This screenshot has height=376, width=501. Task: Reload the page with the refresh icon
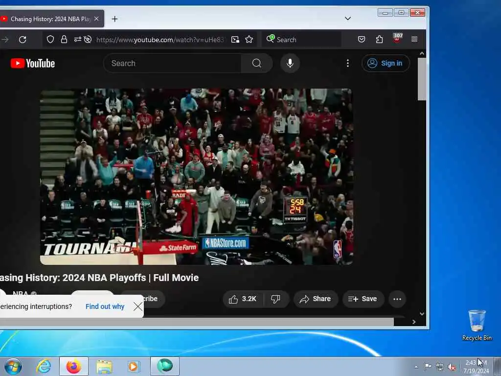(23, 40)
